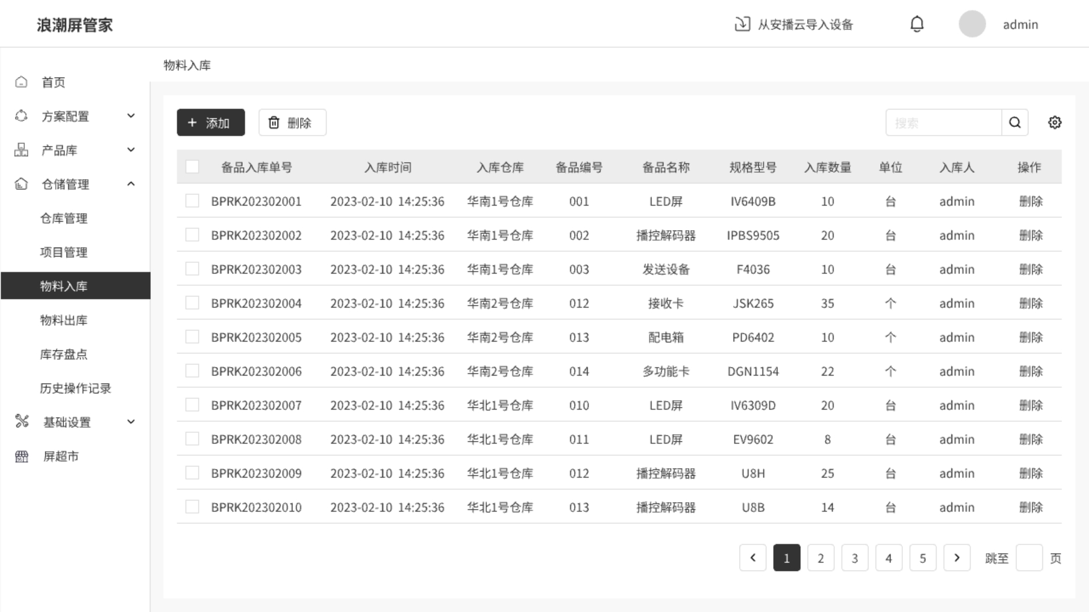Go to page 5
The image size is (1089, 612).
tap(923, 558)
